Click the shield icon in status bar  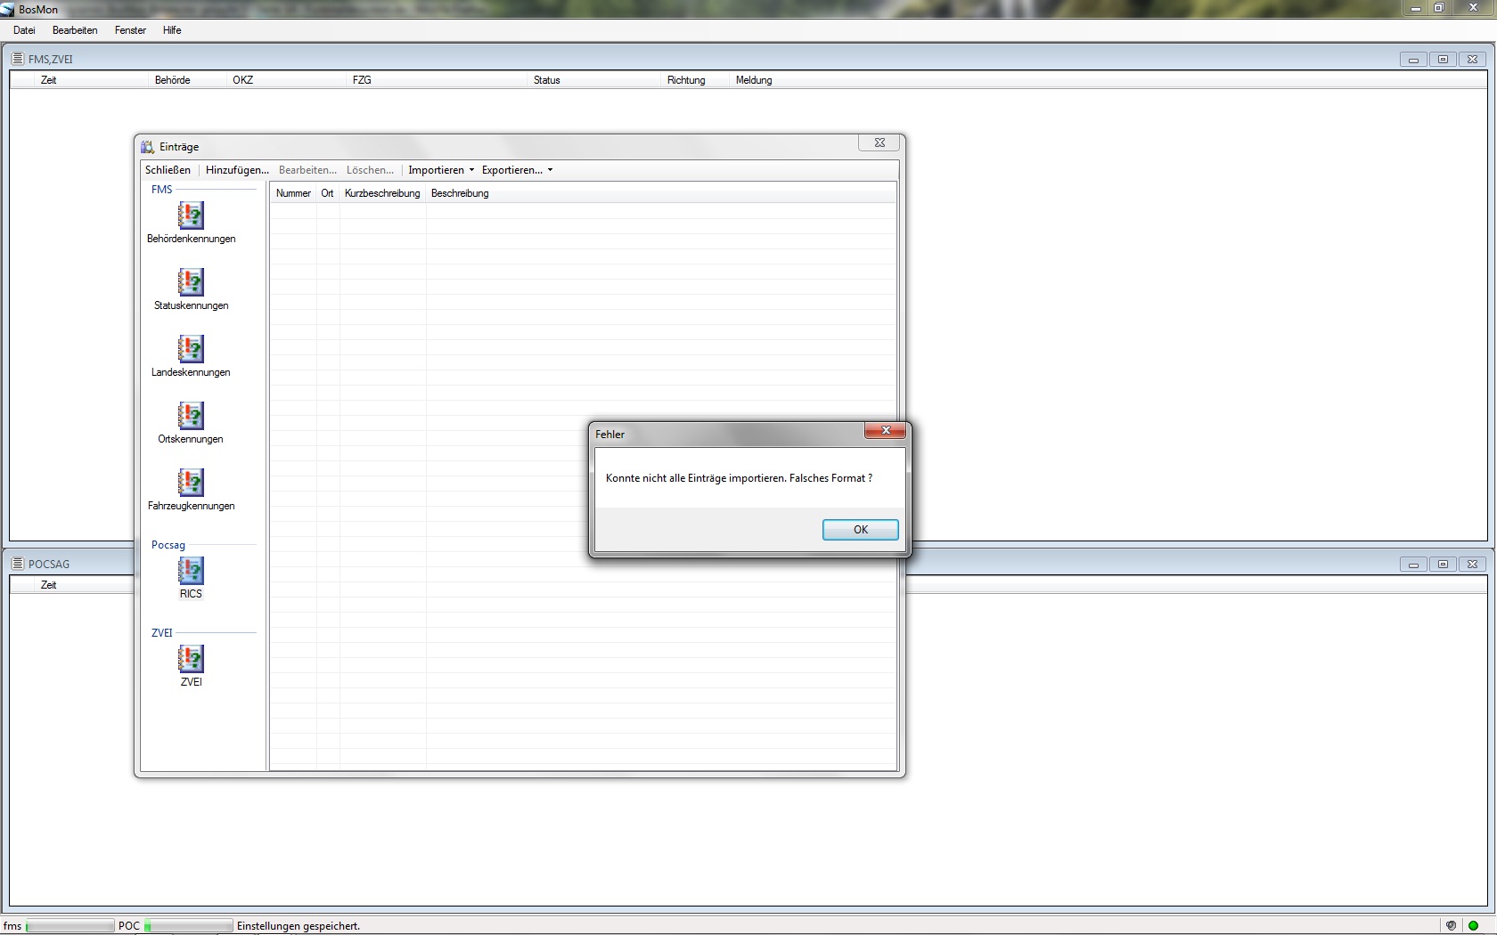click(x=1451, y=925)
